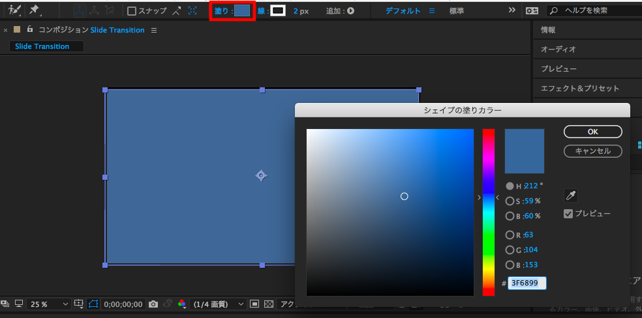This screenshot has height=318, width=642.
Task: Switch to the デフォルト workspace
Action: pyautogui.click(x=403, y=11)
